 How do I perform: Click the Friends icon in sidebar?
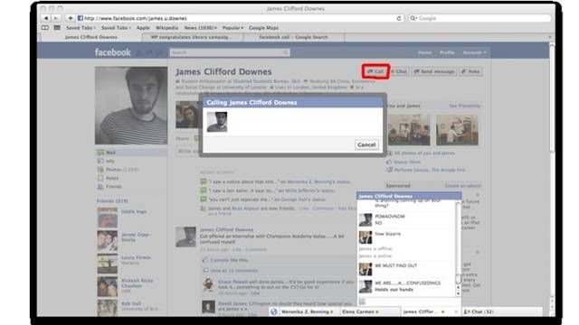click(x=100, y=187)
